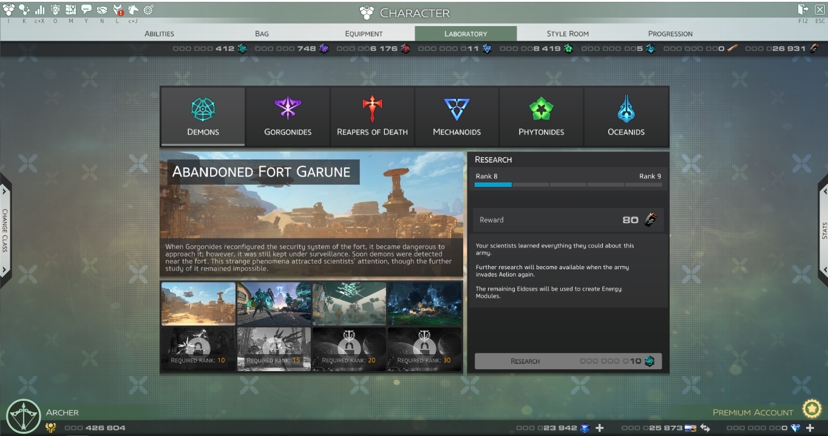Select the locked Required Rank 20 thumbnail

pos(349,349)
